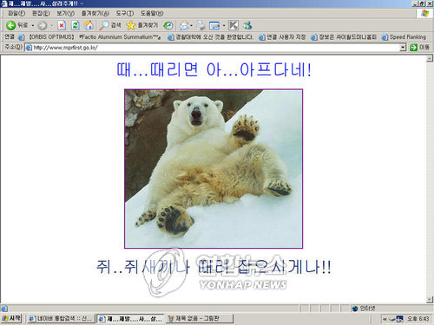
Task: Click the Internet zone globe in status bar
Action: 355,309
